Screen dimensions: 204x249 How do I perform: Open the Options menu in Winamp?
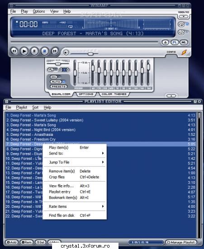(x=39, y=11)
